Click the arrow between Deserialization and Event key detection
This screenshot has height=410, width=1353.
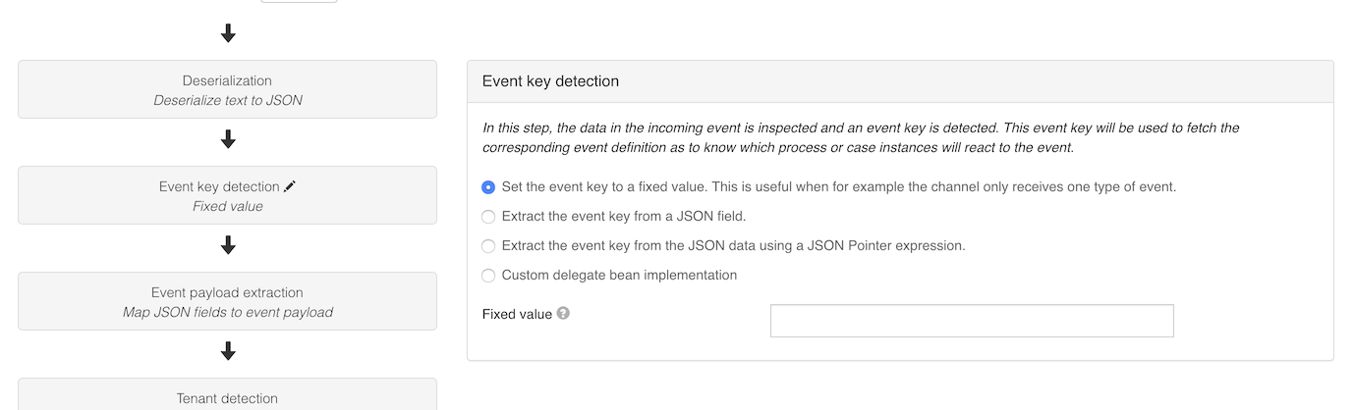228,140
